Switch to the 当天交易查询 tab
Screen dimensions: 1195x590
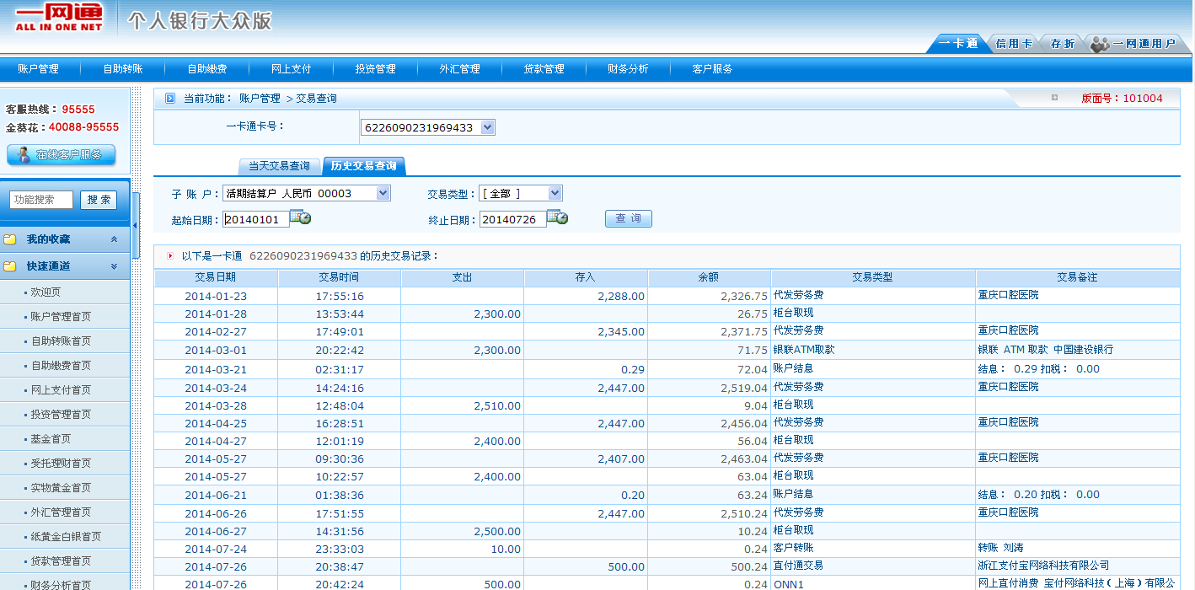pos(279,166)
